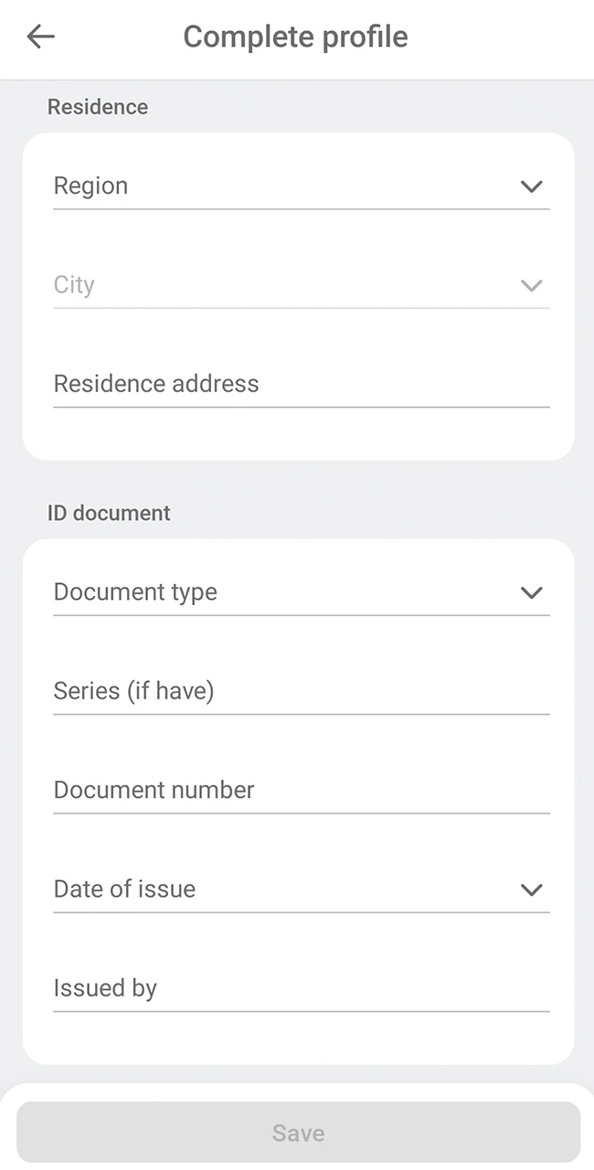Screen dimensions: 594x1170
Task: Click the Series (if have) field
Action: point(297,692)
